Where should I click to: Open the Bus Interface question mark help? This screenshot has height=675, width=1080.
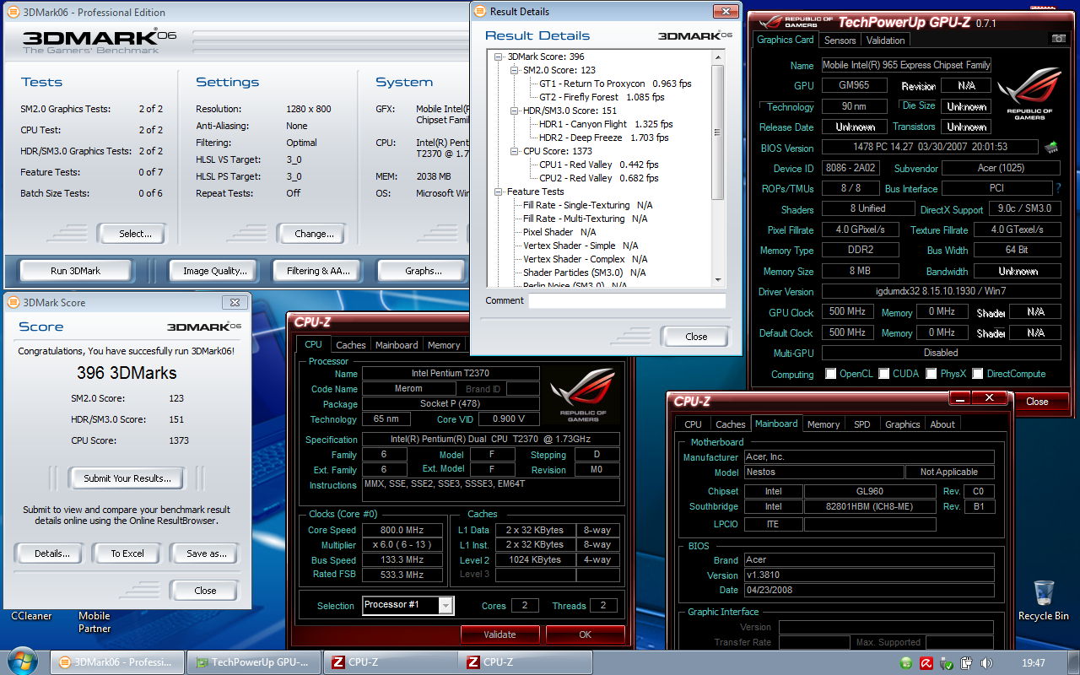1058,188
